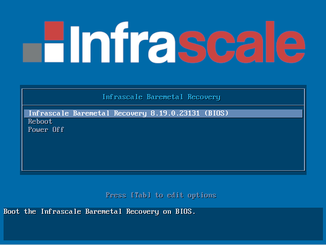Click empty area of bottom description box

point(163,229)
